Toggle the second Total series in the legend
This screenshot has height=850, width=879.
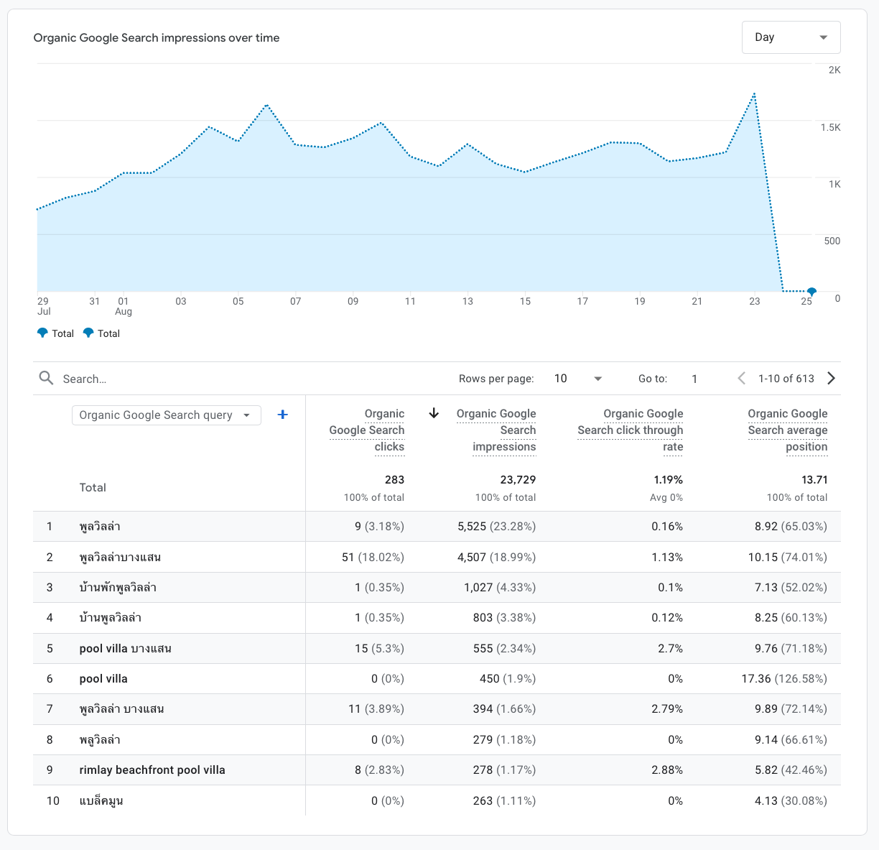pos(101,333)
